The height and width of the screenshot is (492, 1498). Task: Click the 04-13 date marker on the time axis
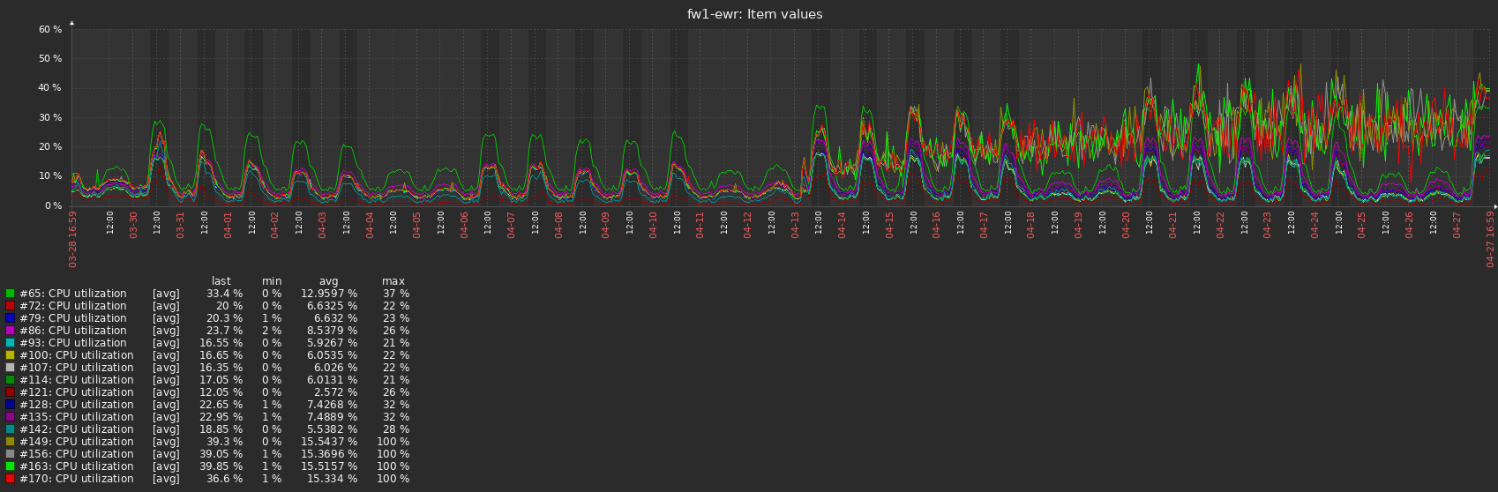tap(795, 226)
